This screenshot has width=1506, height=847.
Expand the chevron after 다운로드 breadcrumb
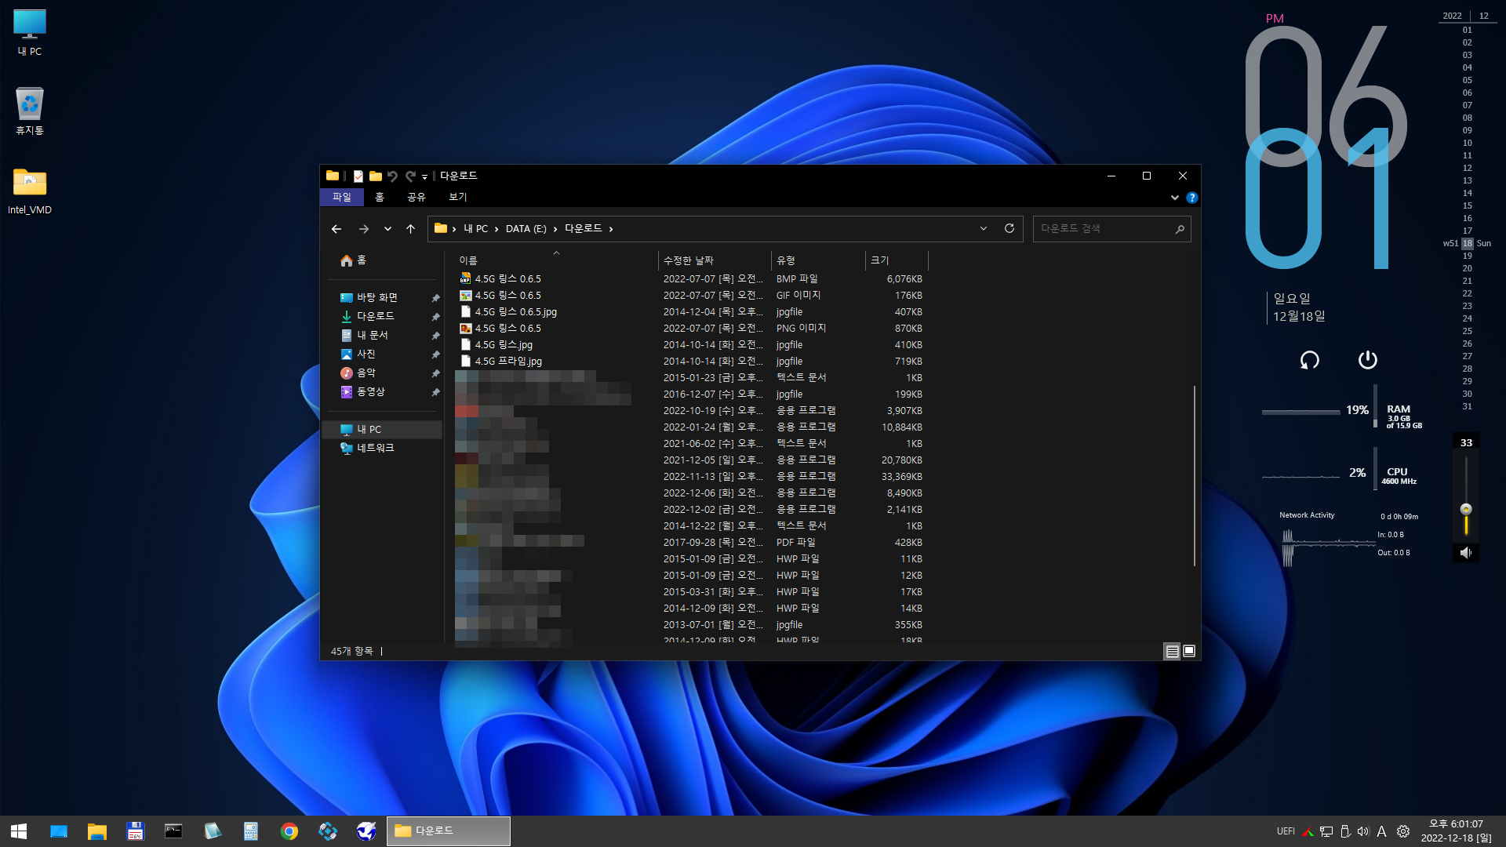tap(611, 229)
